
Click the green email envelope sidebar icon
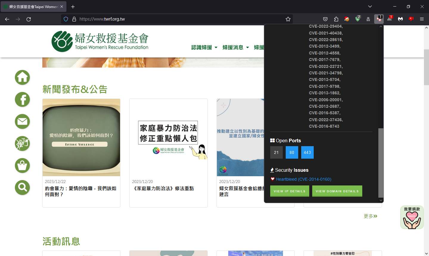coord(22,121)
